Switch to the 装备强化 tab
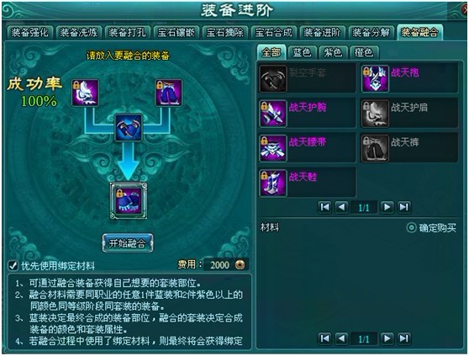Image resolution: width=469 pixels, height=356 pixels. (x=29, y=32)
